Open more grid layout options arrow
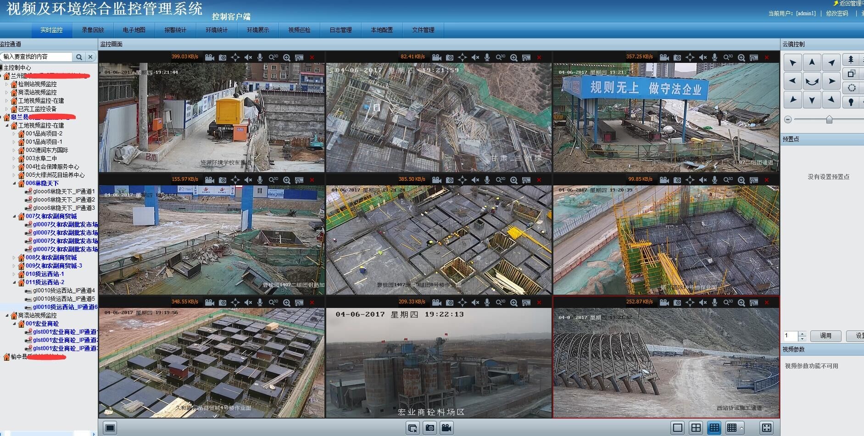The height and width of the screenshot is (436, 864). click(x=741, y=428)
